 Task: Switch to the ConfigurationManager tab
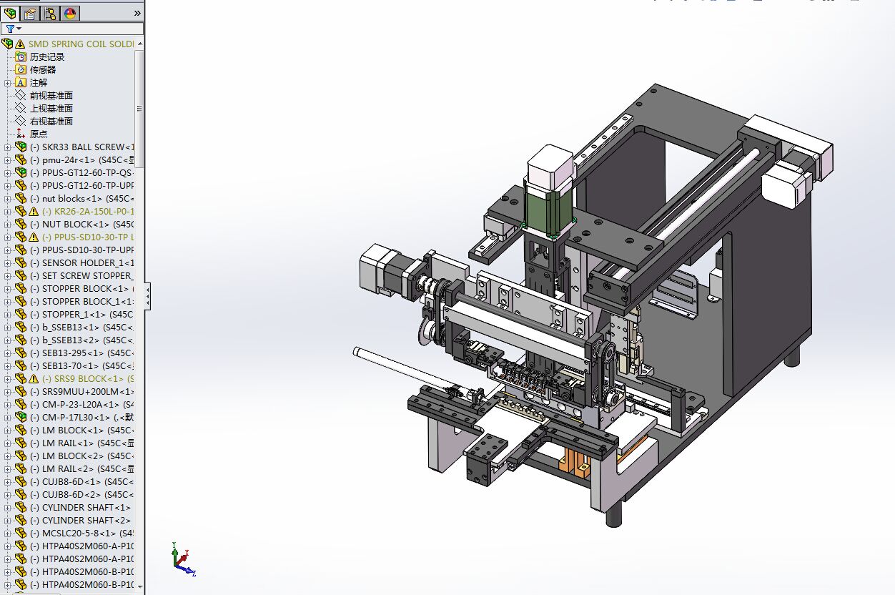tap(50, 13)
